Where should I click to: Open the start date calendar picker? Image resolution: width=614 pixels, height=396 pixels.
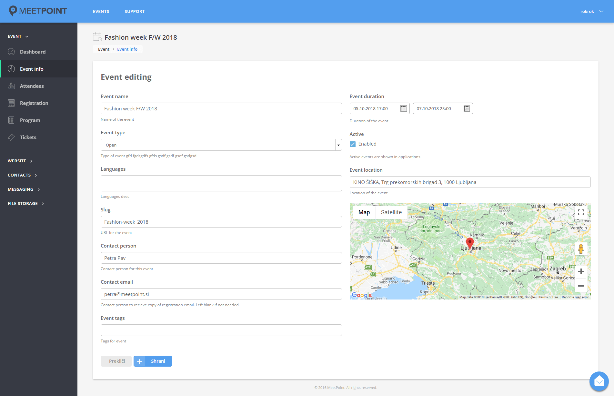403,109
